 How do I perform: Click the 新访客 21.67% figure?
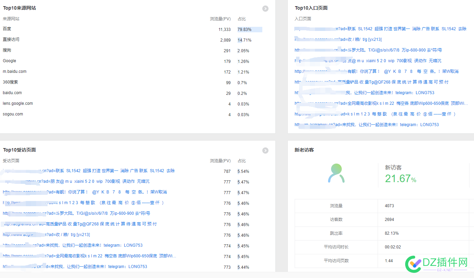[401, 178]
